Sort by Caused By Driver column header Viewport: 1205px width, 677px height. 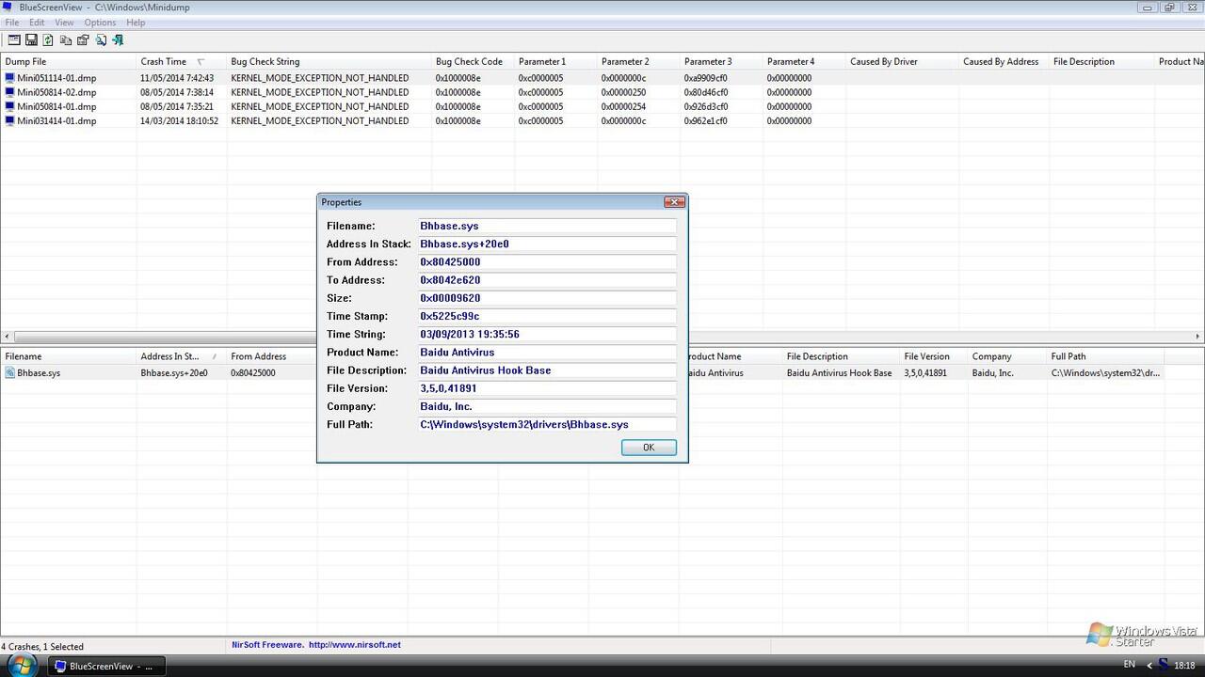click(x=902, y=62)
